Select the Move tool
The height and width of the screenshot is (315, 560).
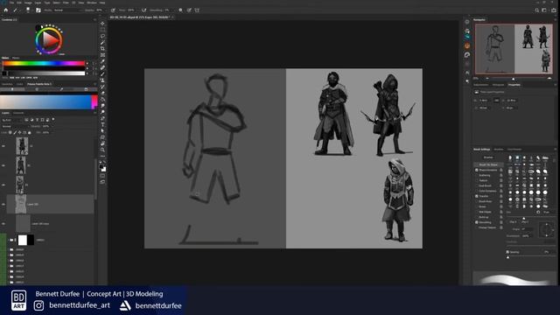(x=102, y=24)
